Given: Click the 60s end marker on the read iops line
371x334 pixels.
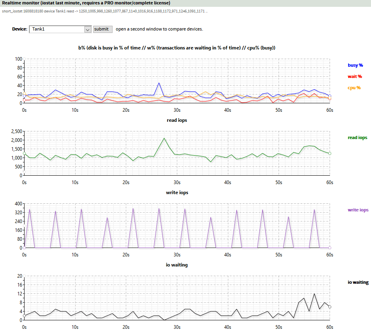Looking at the screenshot, I should (x=330, y=153).
